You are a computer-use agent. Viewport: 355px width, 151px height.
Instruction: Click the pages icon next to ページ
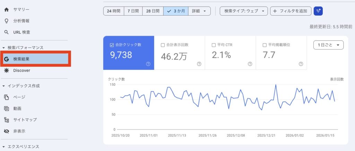coord(6,97)
